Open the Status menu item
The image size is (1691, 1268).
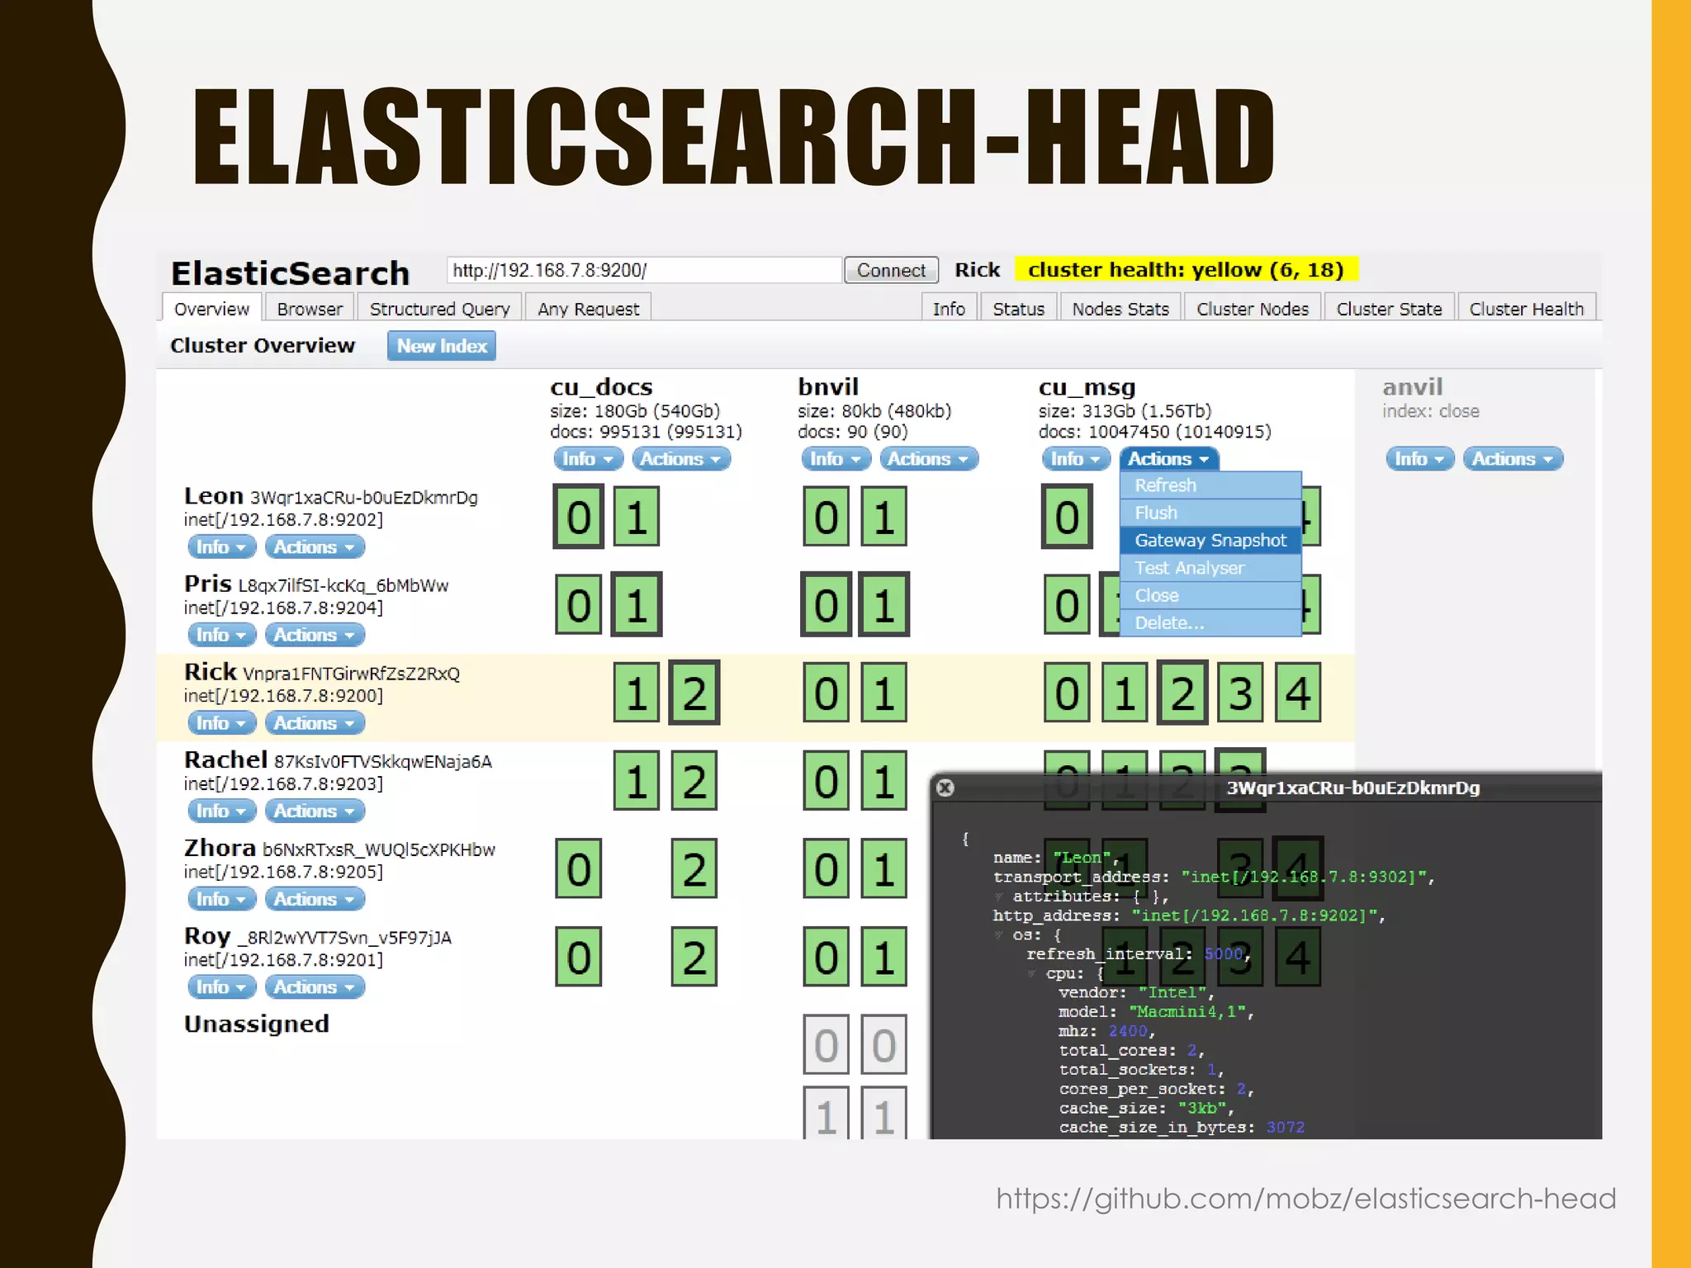1018,309
